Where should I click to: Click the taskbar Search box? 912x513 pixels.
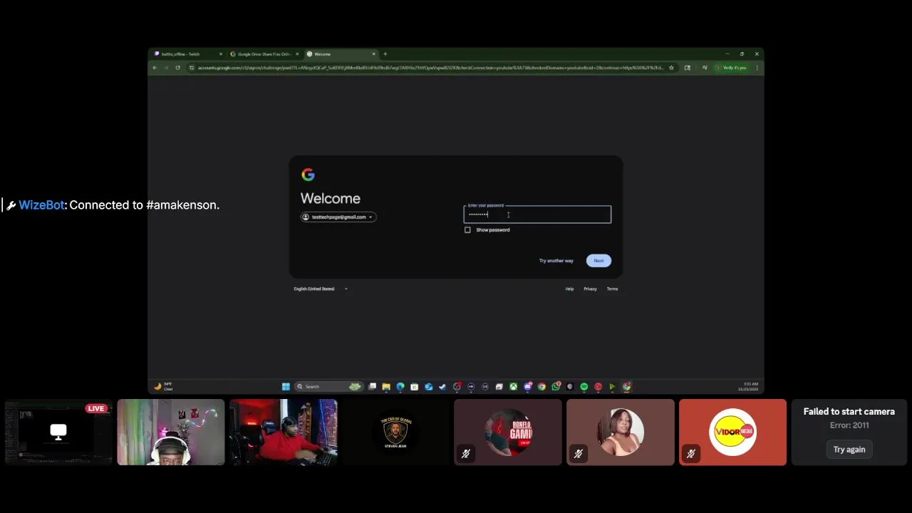pyautogui.click(x=329, y=386)
